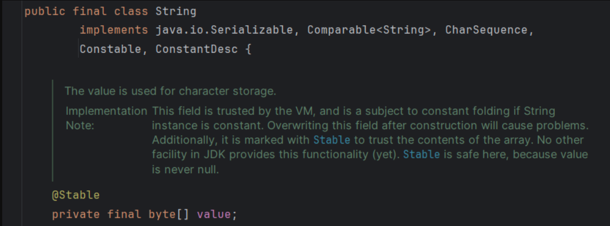Click the implements keyword

point(114,30)
